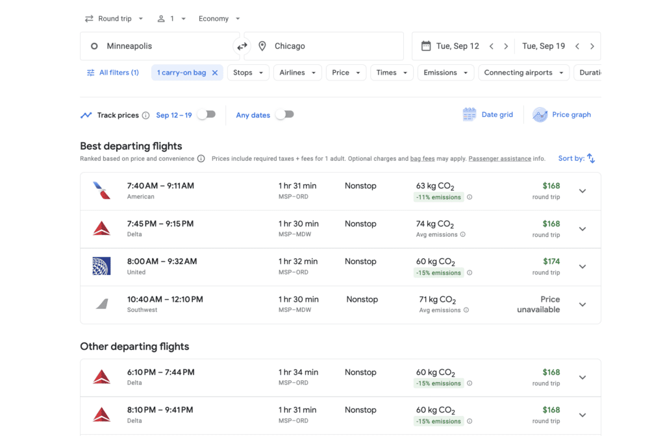
Task: Select the American Airlines logo
Action: point(101,191)
